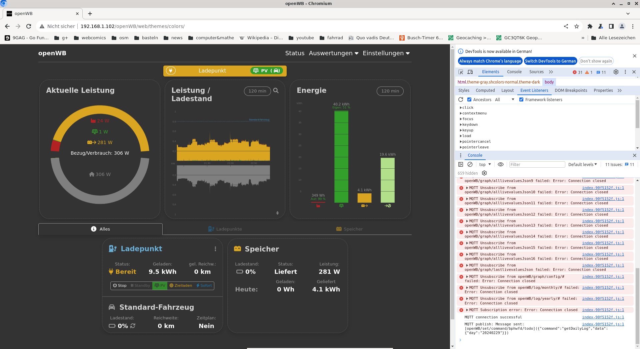Image resolution: width=640 pixels, height=349 pixels.
Task: Switch to the Speicher tab
Action: point(349,229)
